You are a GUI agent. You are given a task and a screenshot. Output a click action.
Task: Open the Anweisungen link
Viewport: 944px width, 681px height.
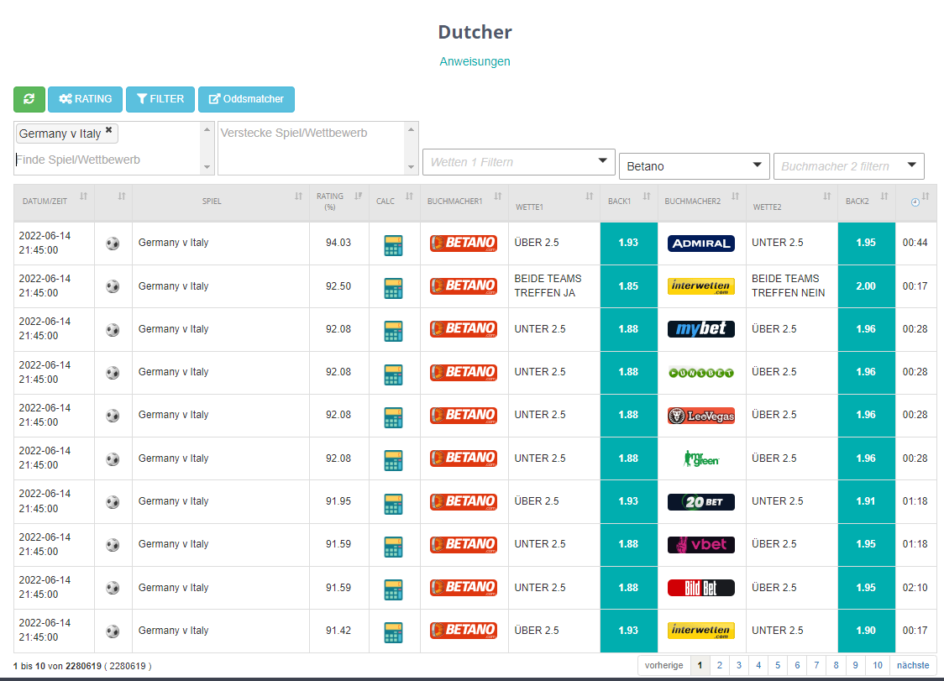point(475,61)
